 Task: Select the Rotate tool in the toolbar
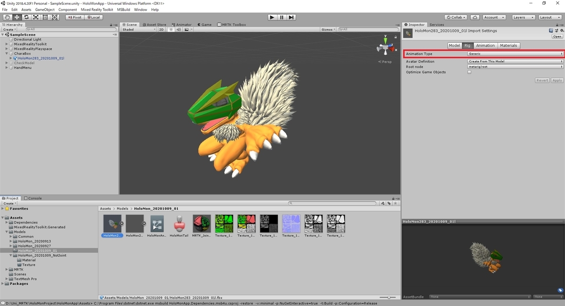tap(26, 17)
